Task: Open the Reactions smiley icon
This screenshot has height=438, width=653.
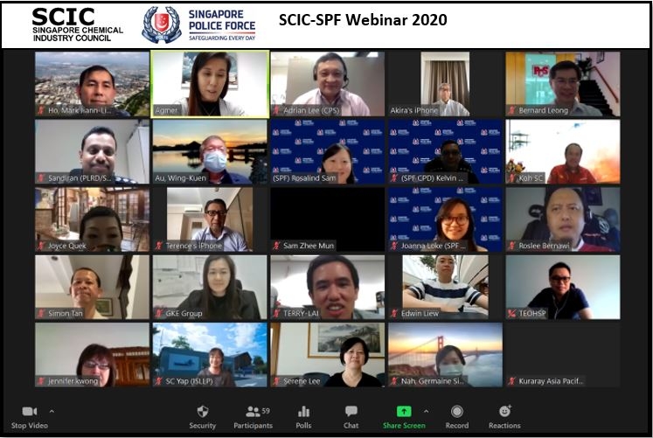Action: pyautogui.click(x=504, y=411)
